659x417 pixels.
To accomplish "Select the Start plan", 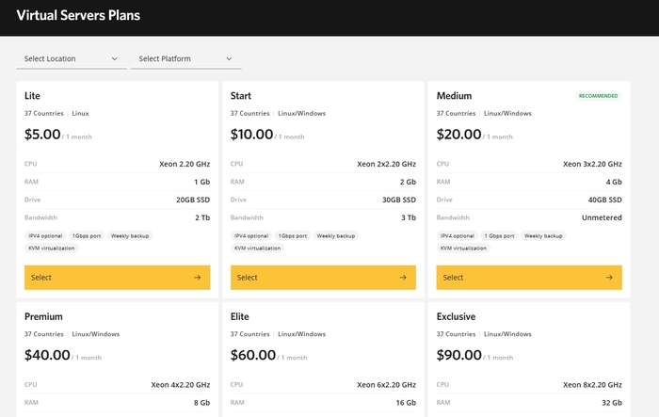I will pyautogui.click(x=323, y=278).
